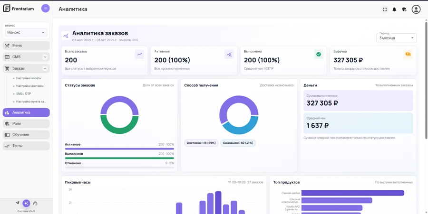428x214 pixels.
Task: Click the shopping cart Заказы icon
Action: click(7, 68)
